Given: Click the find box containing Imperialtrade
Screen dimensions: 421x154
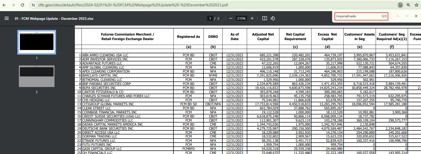Looking at the screenshot, I should (x=361, y=16).
